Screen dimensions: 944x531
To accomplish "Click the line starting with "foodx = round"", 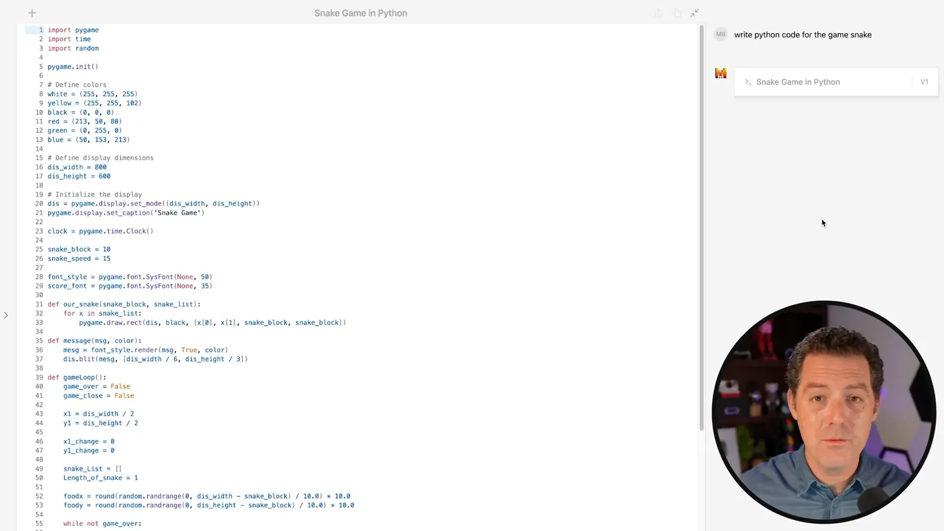I will [207, 496].
